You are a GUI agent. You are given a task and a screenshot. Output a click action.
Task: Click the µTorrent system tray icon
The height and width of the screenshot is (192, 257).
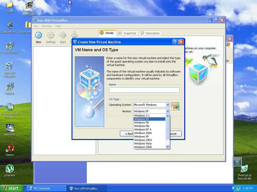point(238,188)
